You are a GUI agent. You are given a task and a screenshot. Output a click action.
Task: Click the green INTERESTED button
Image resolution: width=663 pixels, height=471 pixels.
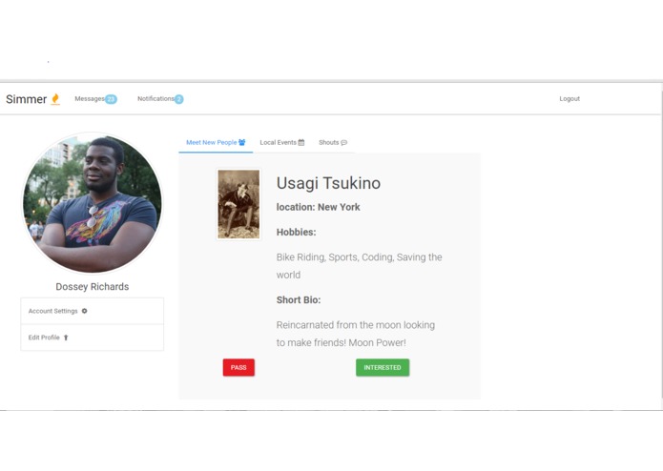coord(383,367)
